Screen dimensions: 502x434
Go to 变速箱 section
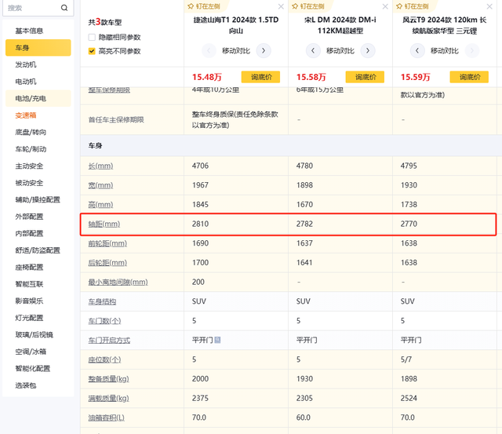(x=26, y=115)
